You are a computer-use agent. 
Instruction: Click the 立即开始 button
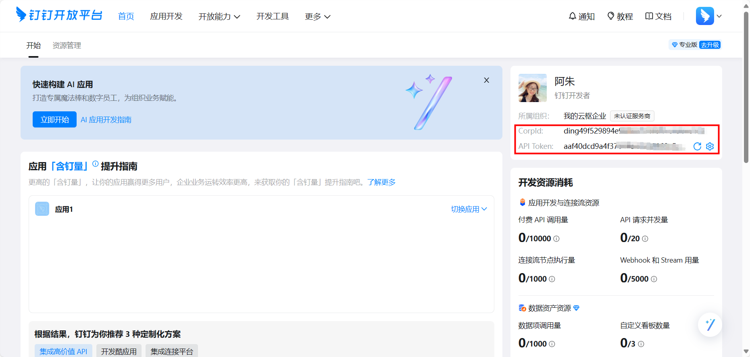(54, 119)
